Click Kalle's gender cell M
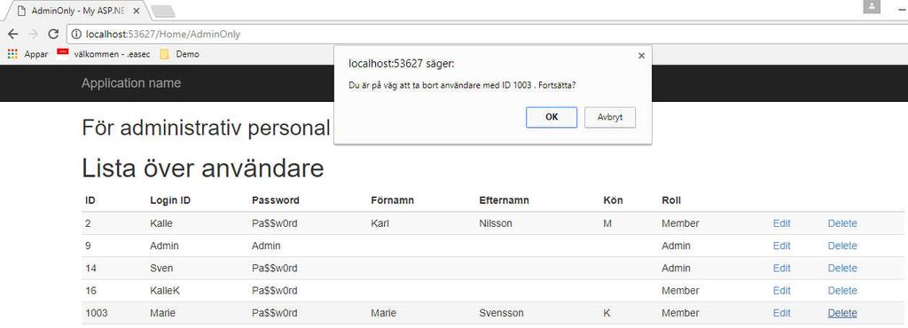This screenshot has height=328, width=908. [x=607, y=223]
